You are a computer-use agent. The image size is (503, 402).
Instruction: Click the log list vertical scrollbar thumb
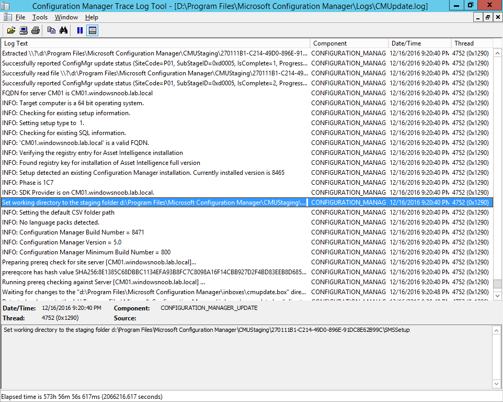497,284
